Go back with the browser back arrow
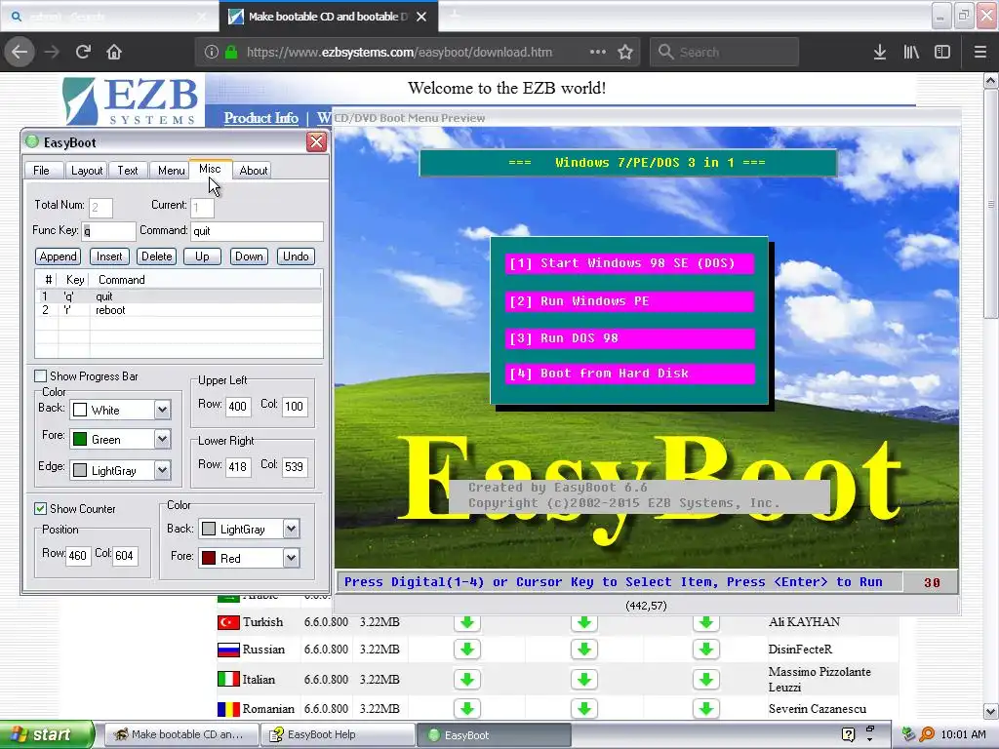 (20, 52)
